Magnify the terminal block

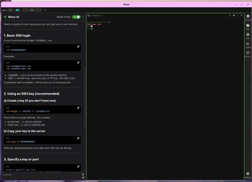point(238,15)
